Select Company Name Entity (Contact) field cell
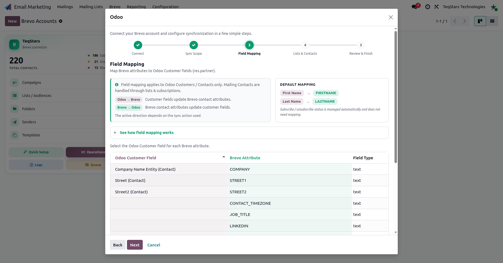 pos(169,169)
